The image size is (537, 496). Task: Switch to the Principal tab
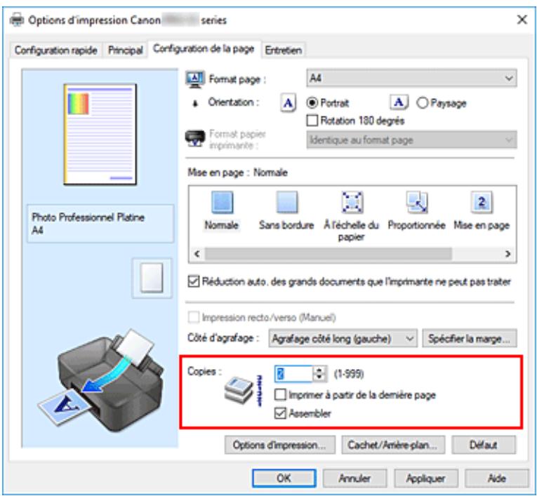pyautogui.click(x=126, y=51)
